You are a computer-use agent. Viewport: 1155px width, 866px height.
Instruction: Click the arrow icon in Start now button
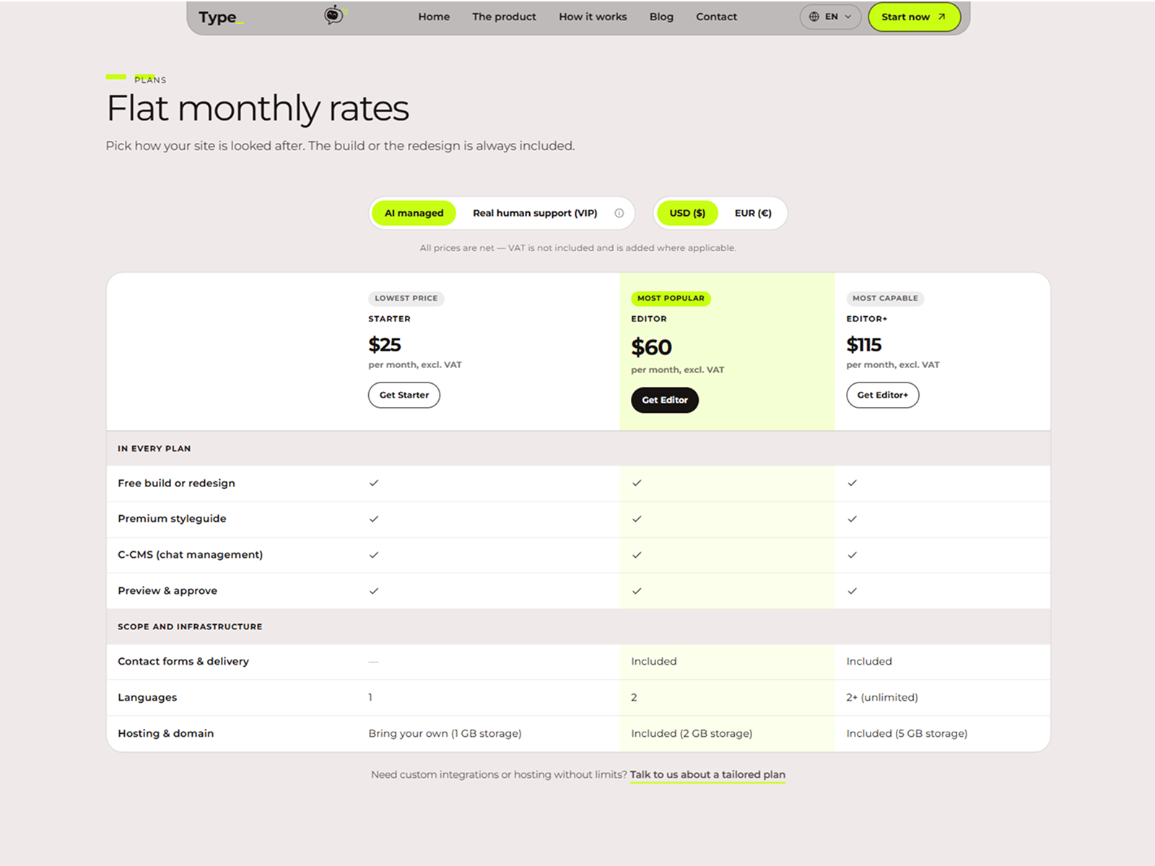coord(941,17)
